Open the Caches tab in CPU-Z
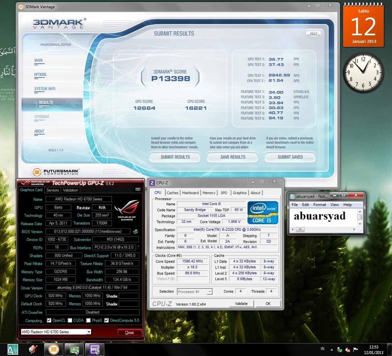This screenshot has height=356, width=392. (172, 193)
